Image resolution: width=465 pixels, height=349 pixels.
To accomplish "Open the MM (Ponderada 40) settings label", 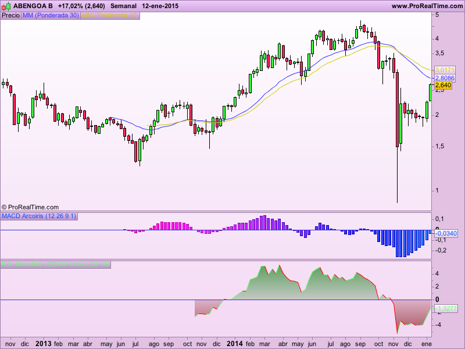I will 110,16.
